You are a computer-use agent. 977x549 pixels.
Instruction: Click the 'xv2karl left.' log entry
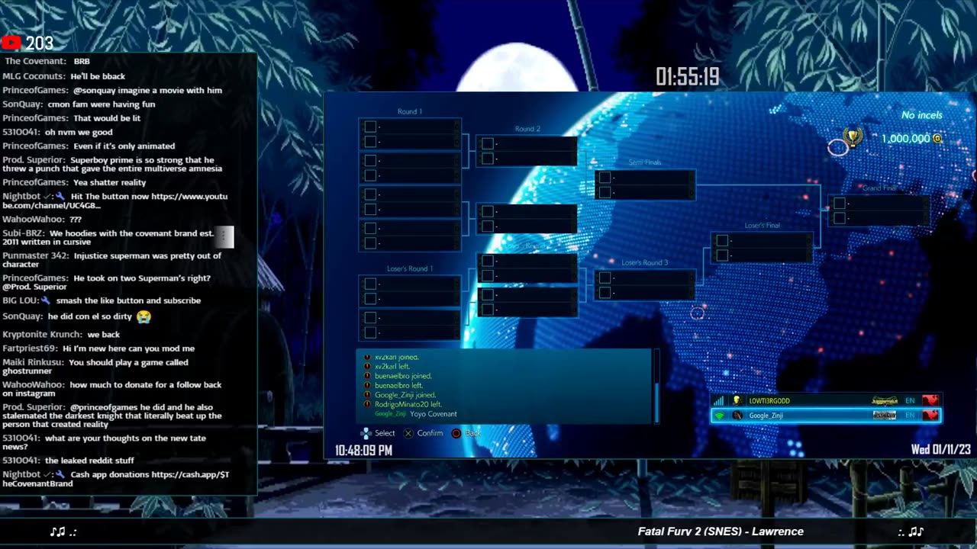coord(392,367)
